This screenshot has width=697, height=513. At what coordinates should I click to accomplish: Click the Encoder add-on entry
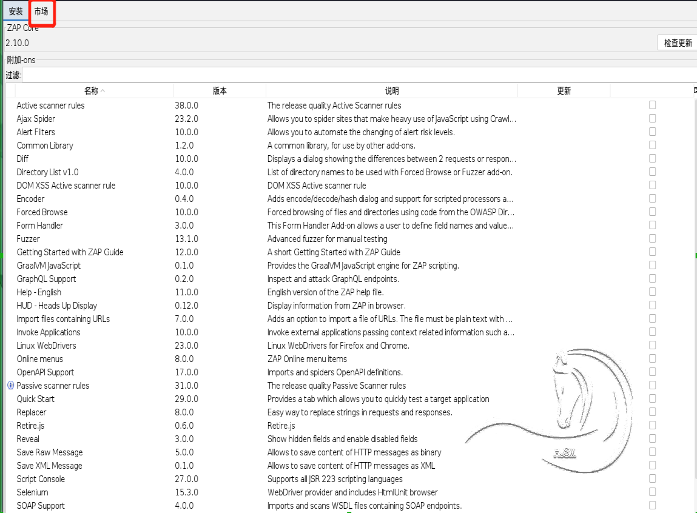(30, 198)
